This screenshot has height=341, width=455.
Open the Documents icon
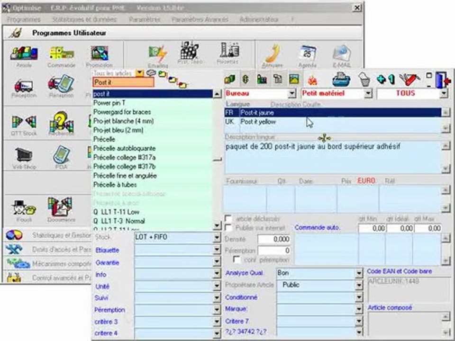click(x=61, y=207)
